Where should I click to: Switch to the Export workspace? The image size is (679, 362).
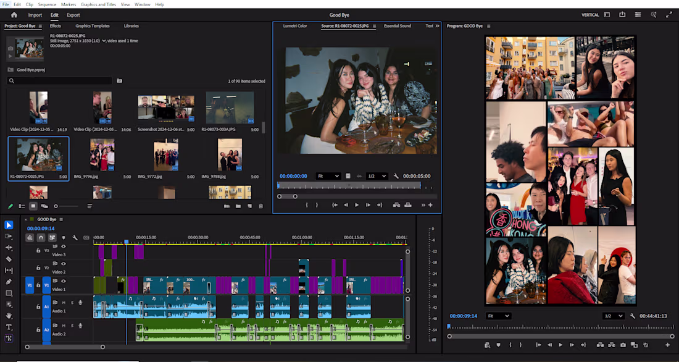(x=73, y=15)
